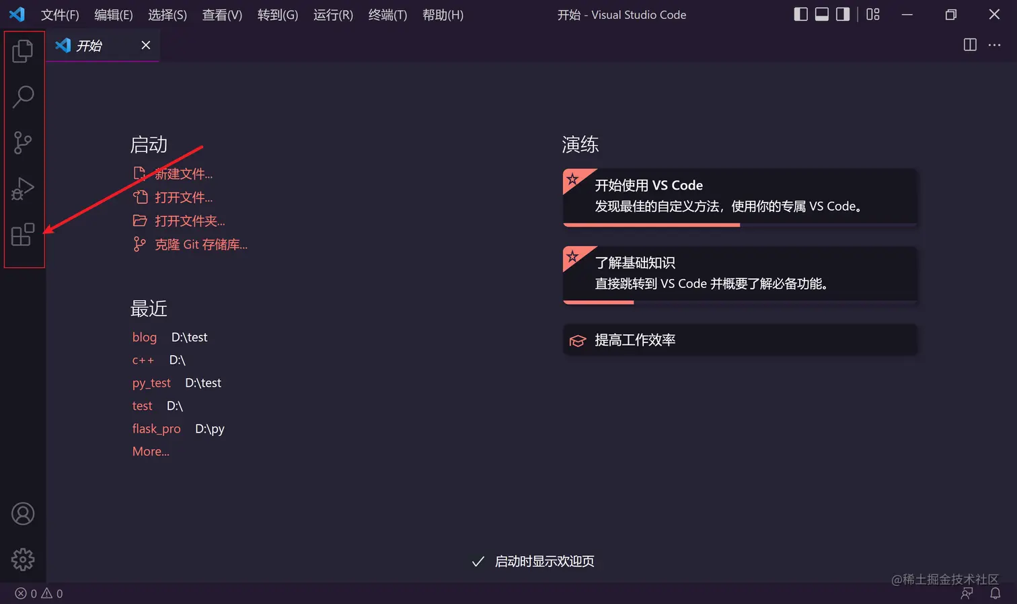Toggle bottom panel layout icon
The width and height of the screenshot is (1017, 604).
point(822,14)
